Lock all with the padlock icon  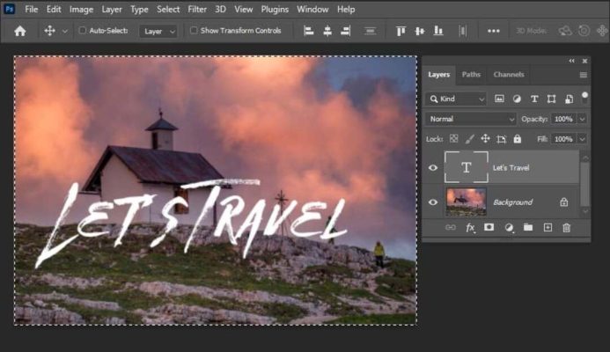coord(517,139)
